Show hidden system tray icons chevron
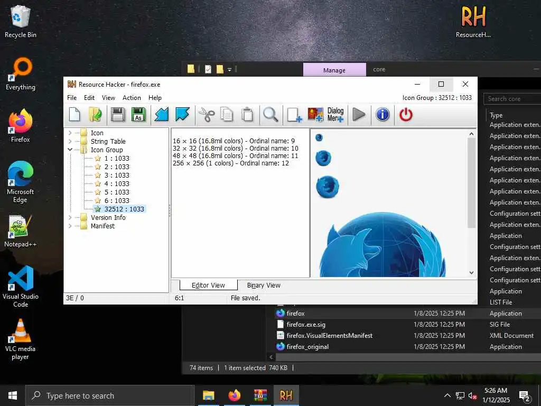 point(447,395)
